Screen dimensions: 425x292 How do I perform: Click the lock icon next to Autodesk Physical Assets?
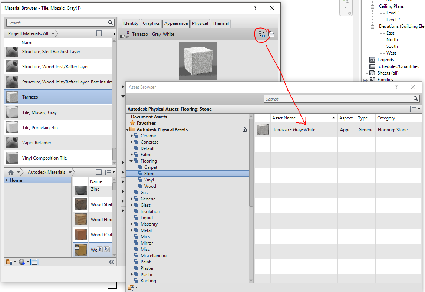(x=244, y=129)
